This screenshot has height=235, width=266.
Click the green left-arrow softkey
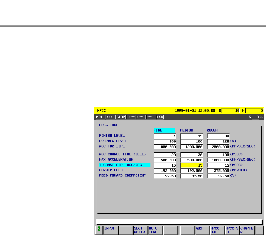click(99, 230)
